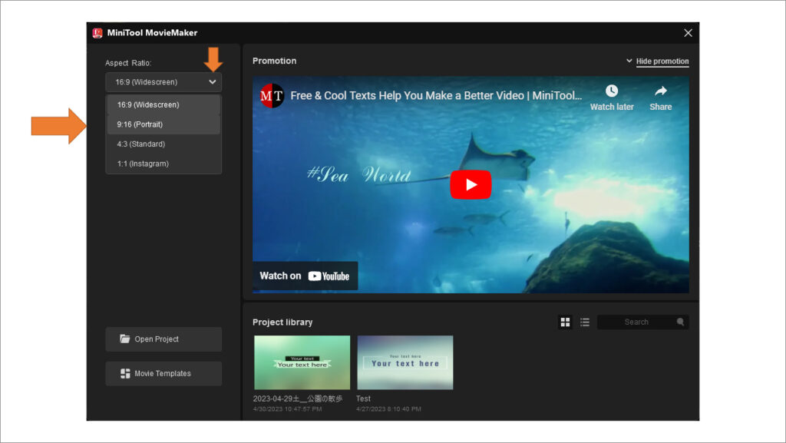
Task: Play the Sea World YouTube video
Action: click(x=470, y=184)
